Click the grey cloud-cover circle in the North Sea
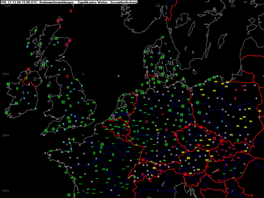The width and height of the screenshot is (264, 198). pos(118,76)
